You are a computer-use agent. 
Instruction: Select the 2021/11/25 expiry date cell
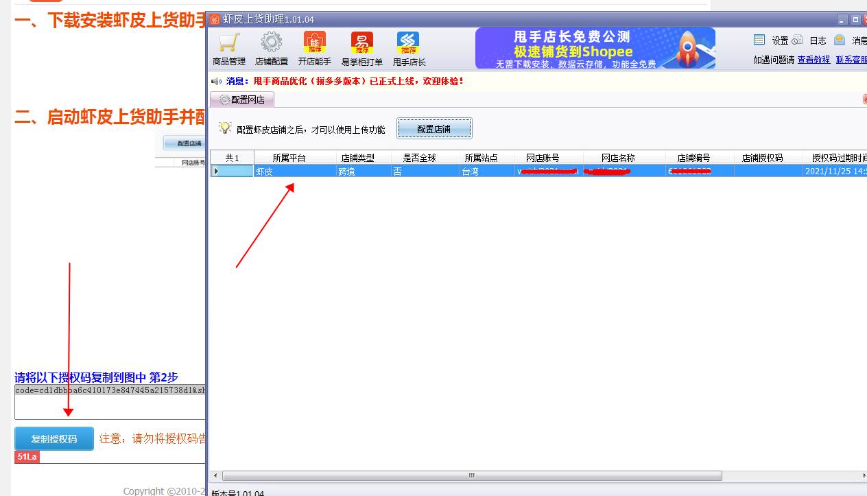pos(835,171)
